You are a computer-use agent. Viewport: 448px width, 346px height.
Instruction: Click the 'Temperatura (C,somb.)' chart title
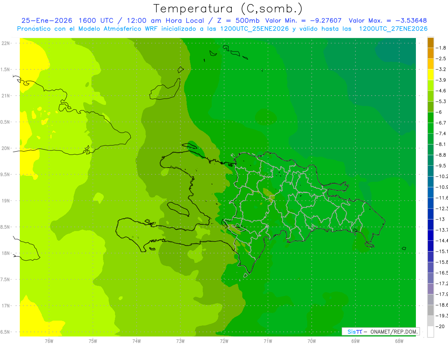pos(228,9)
